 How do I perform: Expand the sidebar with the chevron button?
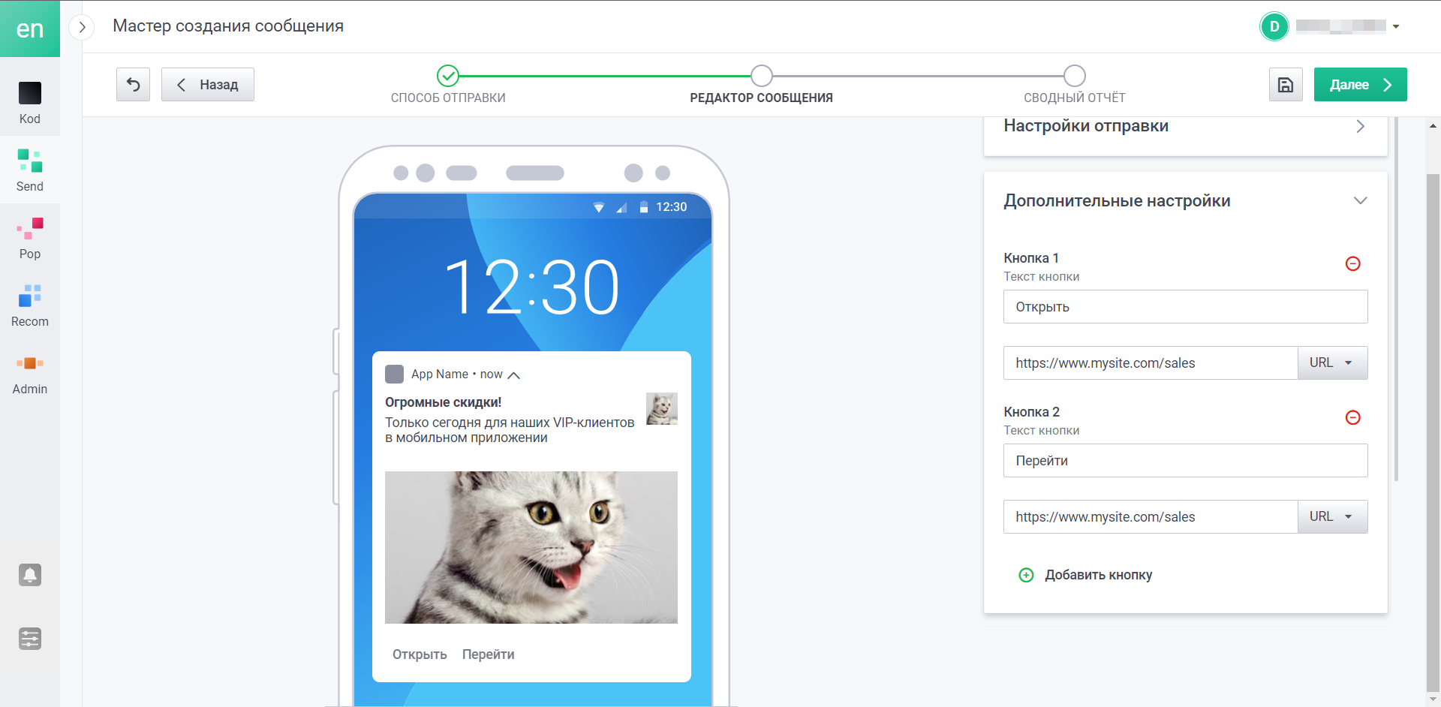pyautogui.click(x=82, y=27)
